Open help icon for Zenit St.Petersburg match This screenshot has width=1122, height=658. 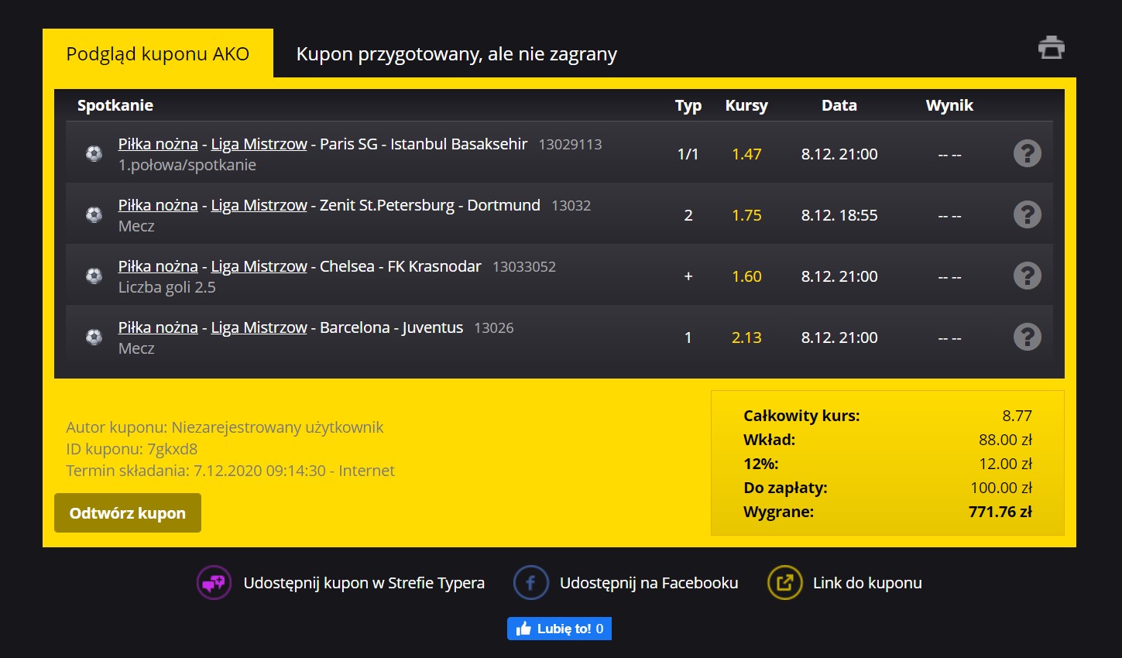click(x=1028, y=214)
